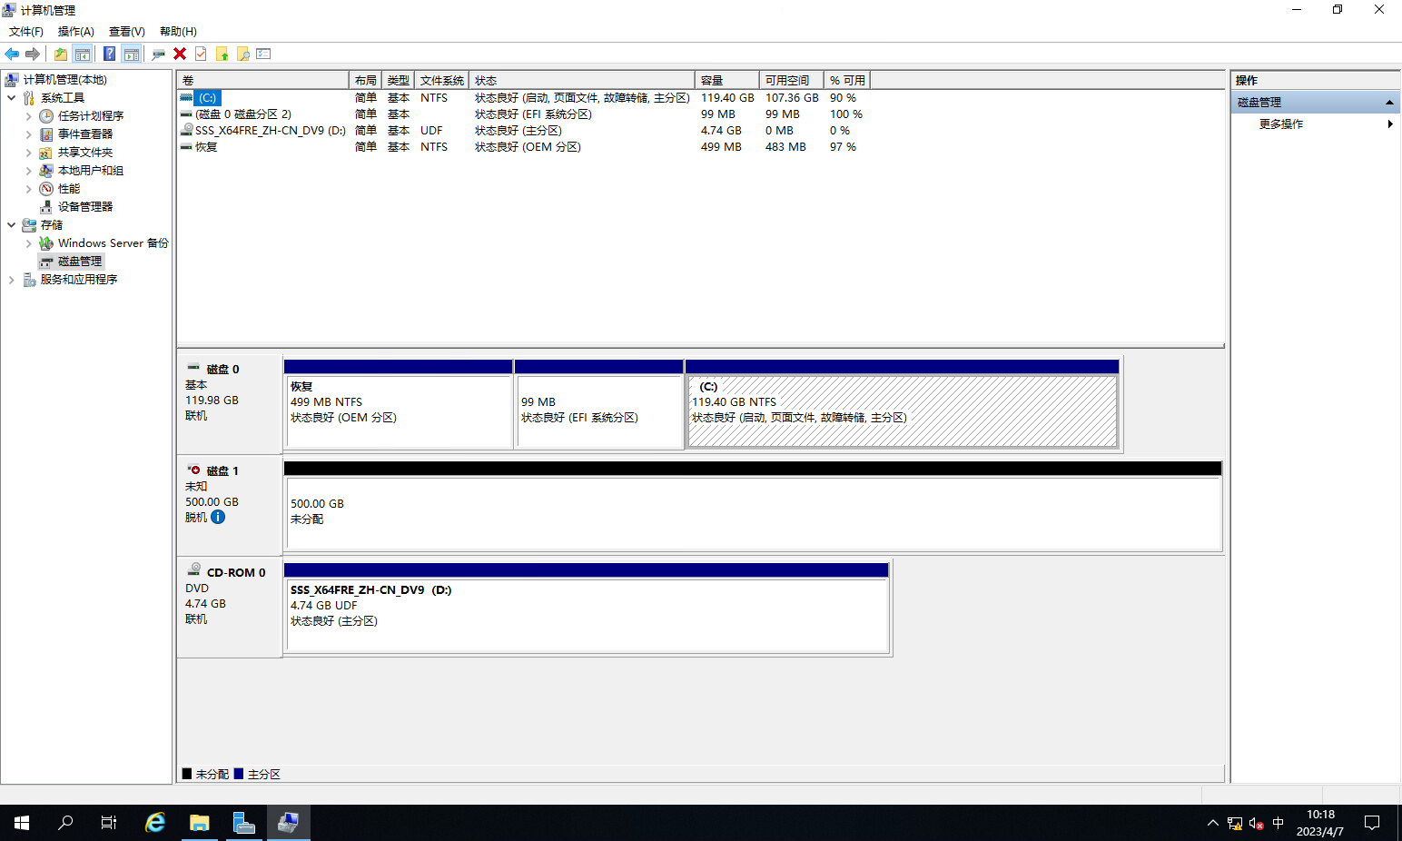
Task: Click the Up one level folder icon
Action: click(x=61, y=54)
